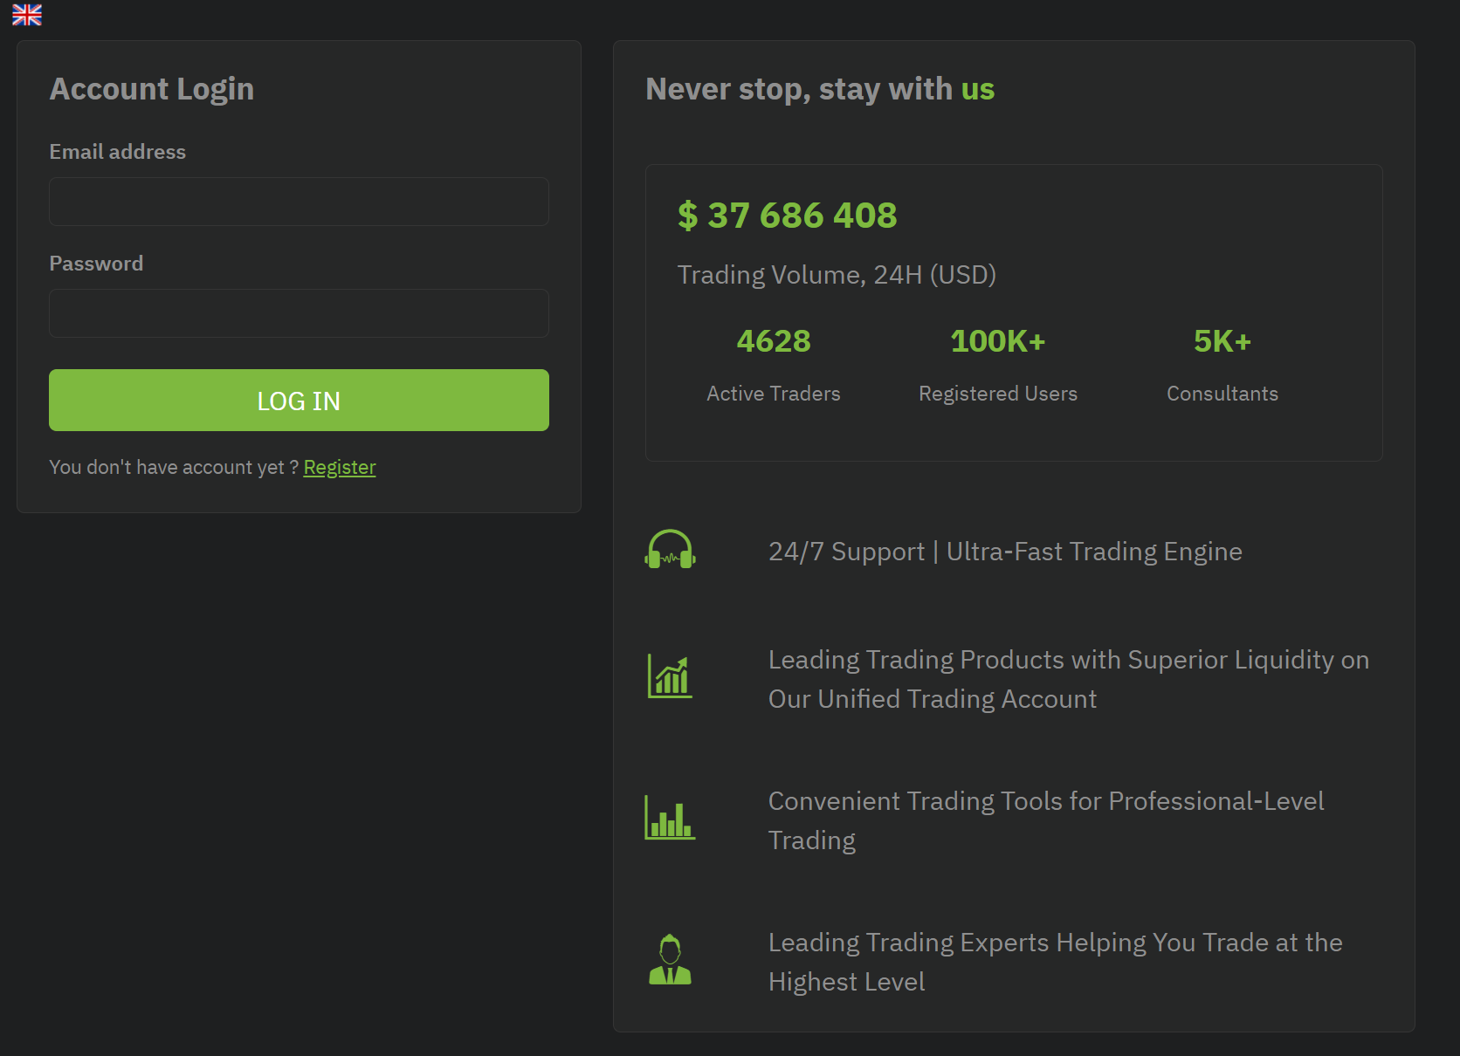Click the Trading Volume, 24H (USD) label
This screenshot has height=1056, width=1460.
click(x=837, y=275)
